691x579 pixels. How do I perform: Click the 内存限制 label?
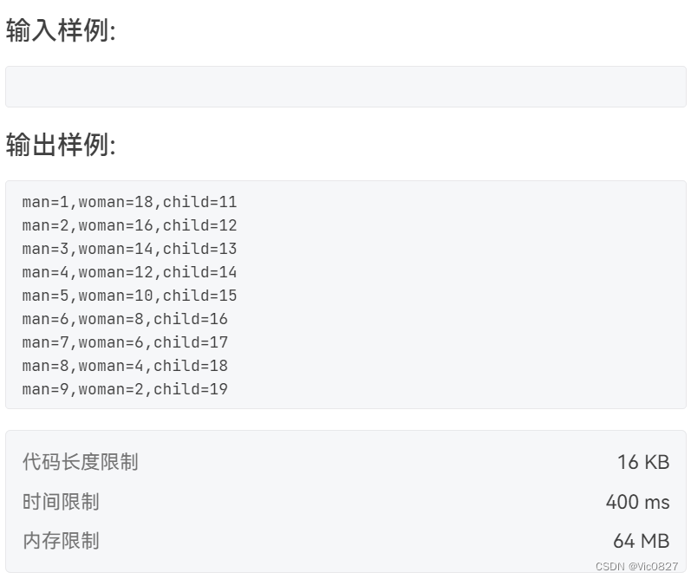tap(61, 541)
